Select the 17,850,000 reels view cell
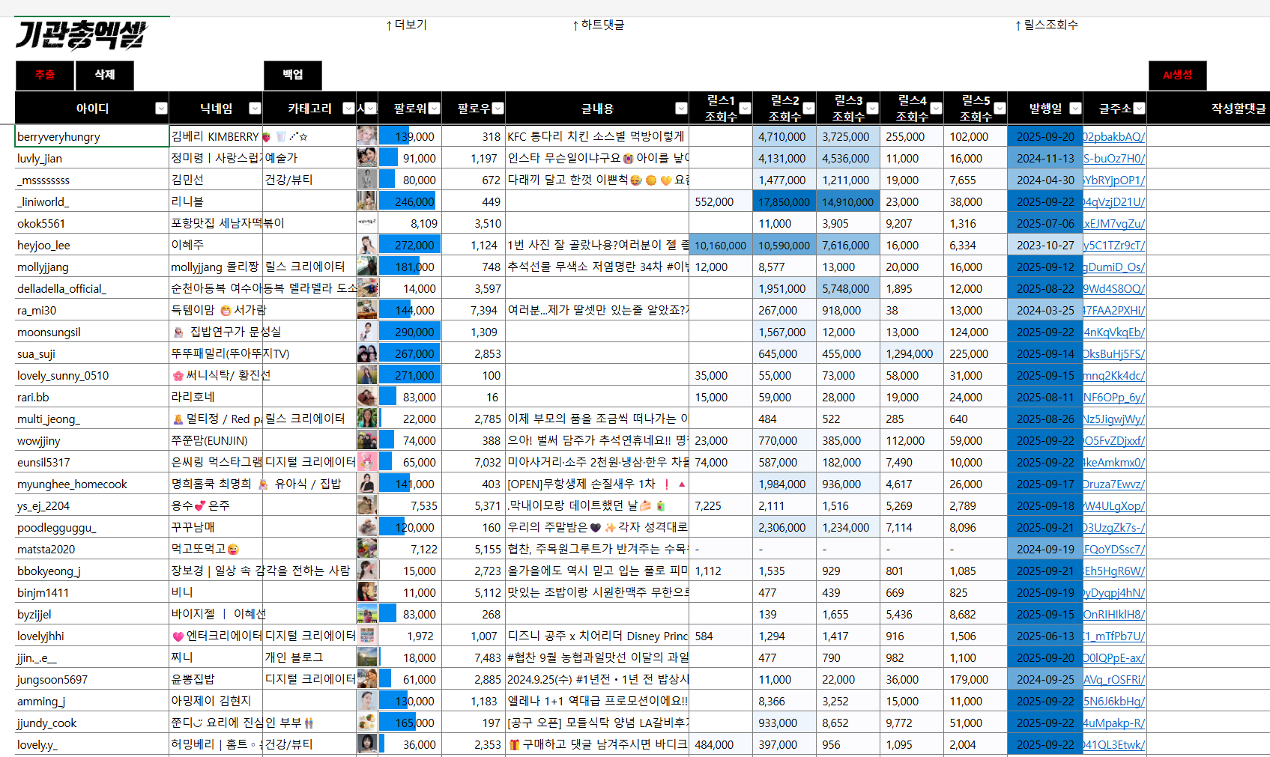1270x757 pixels. (784, 202)
